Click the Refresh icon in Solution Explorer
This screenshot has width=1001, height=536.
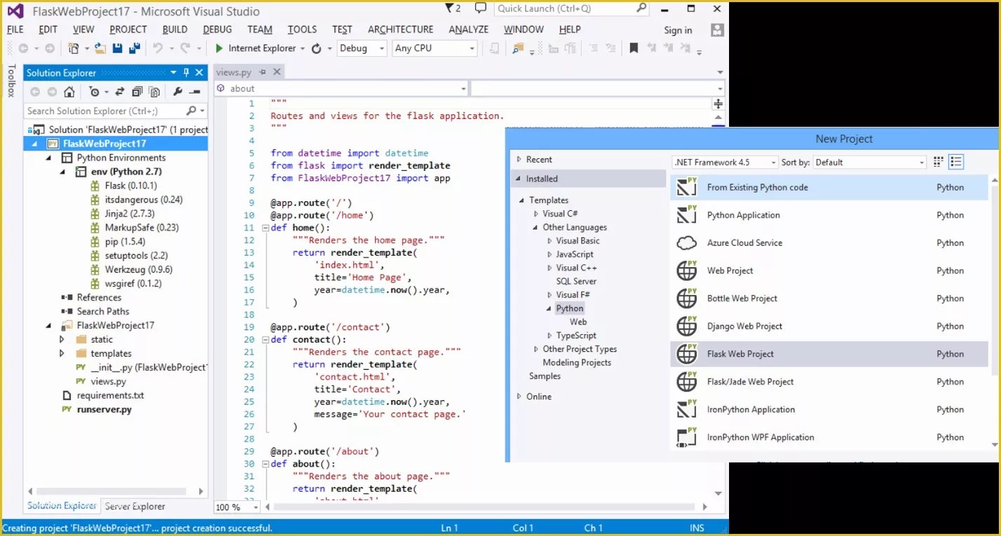[119, 92]
